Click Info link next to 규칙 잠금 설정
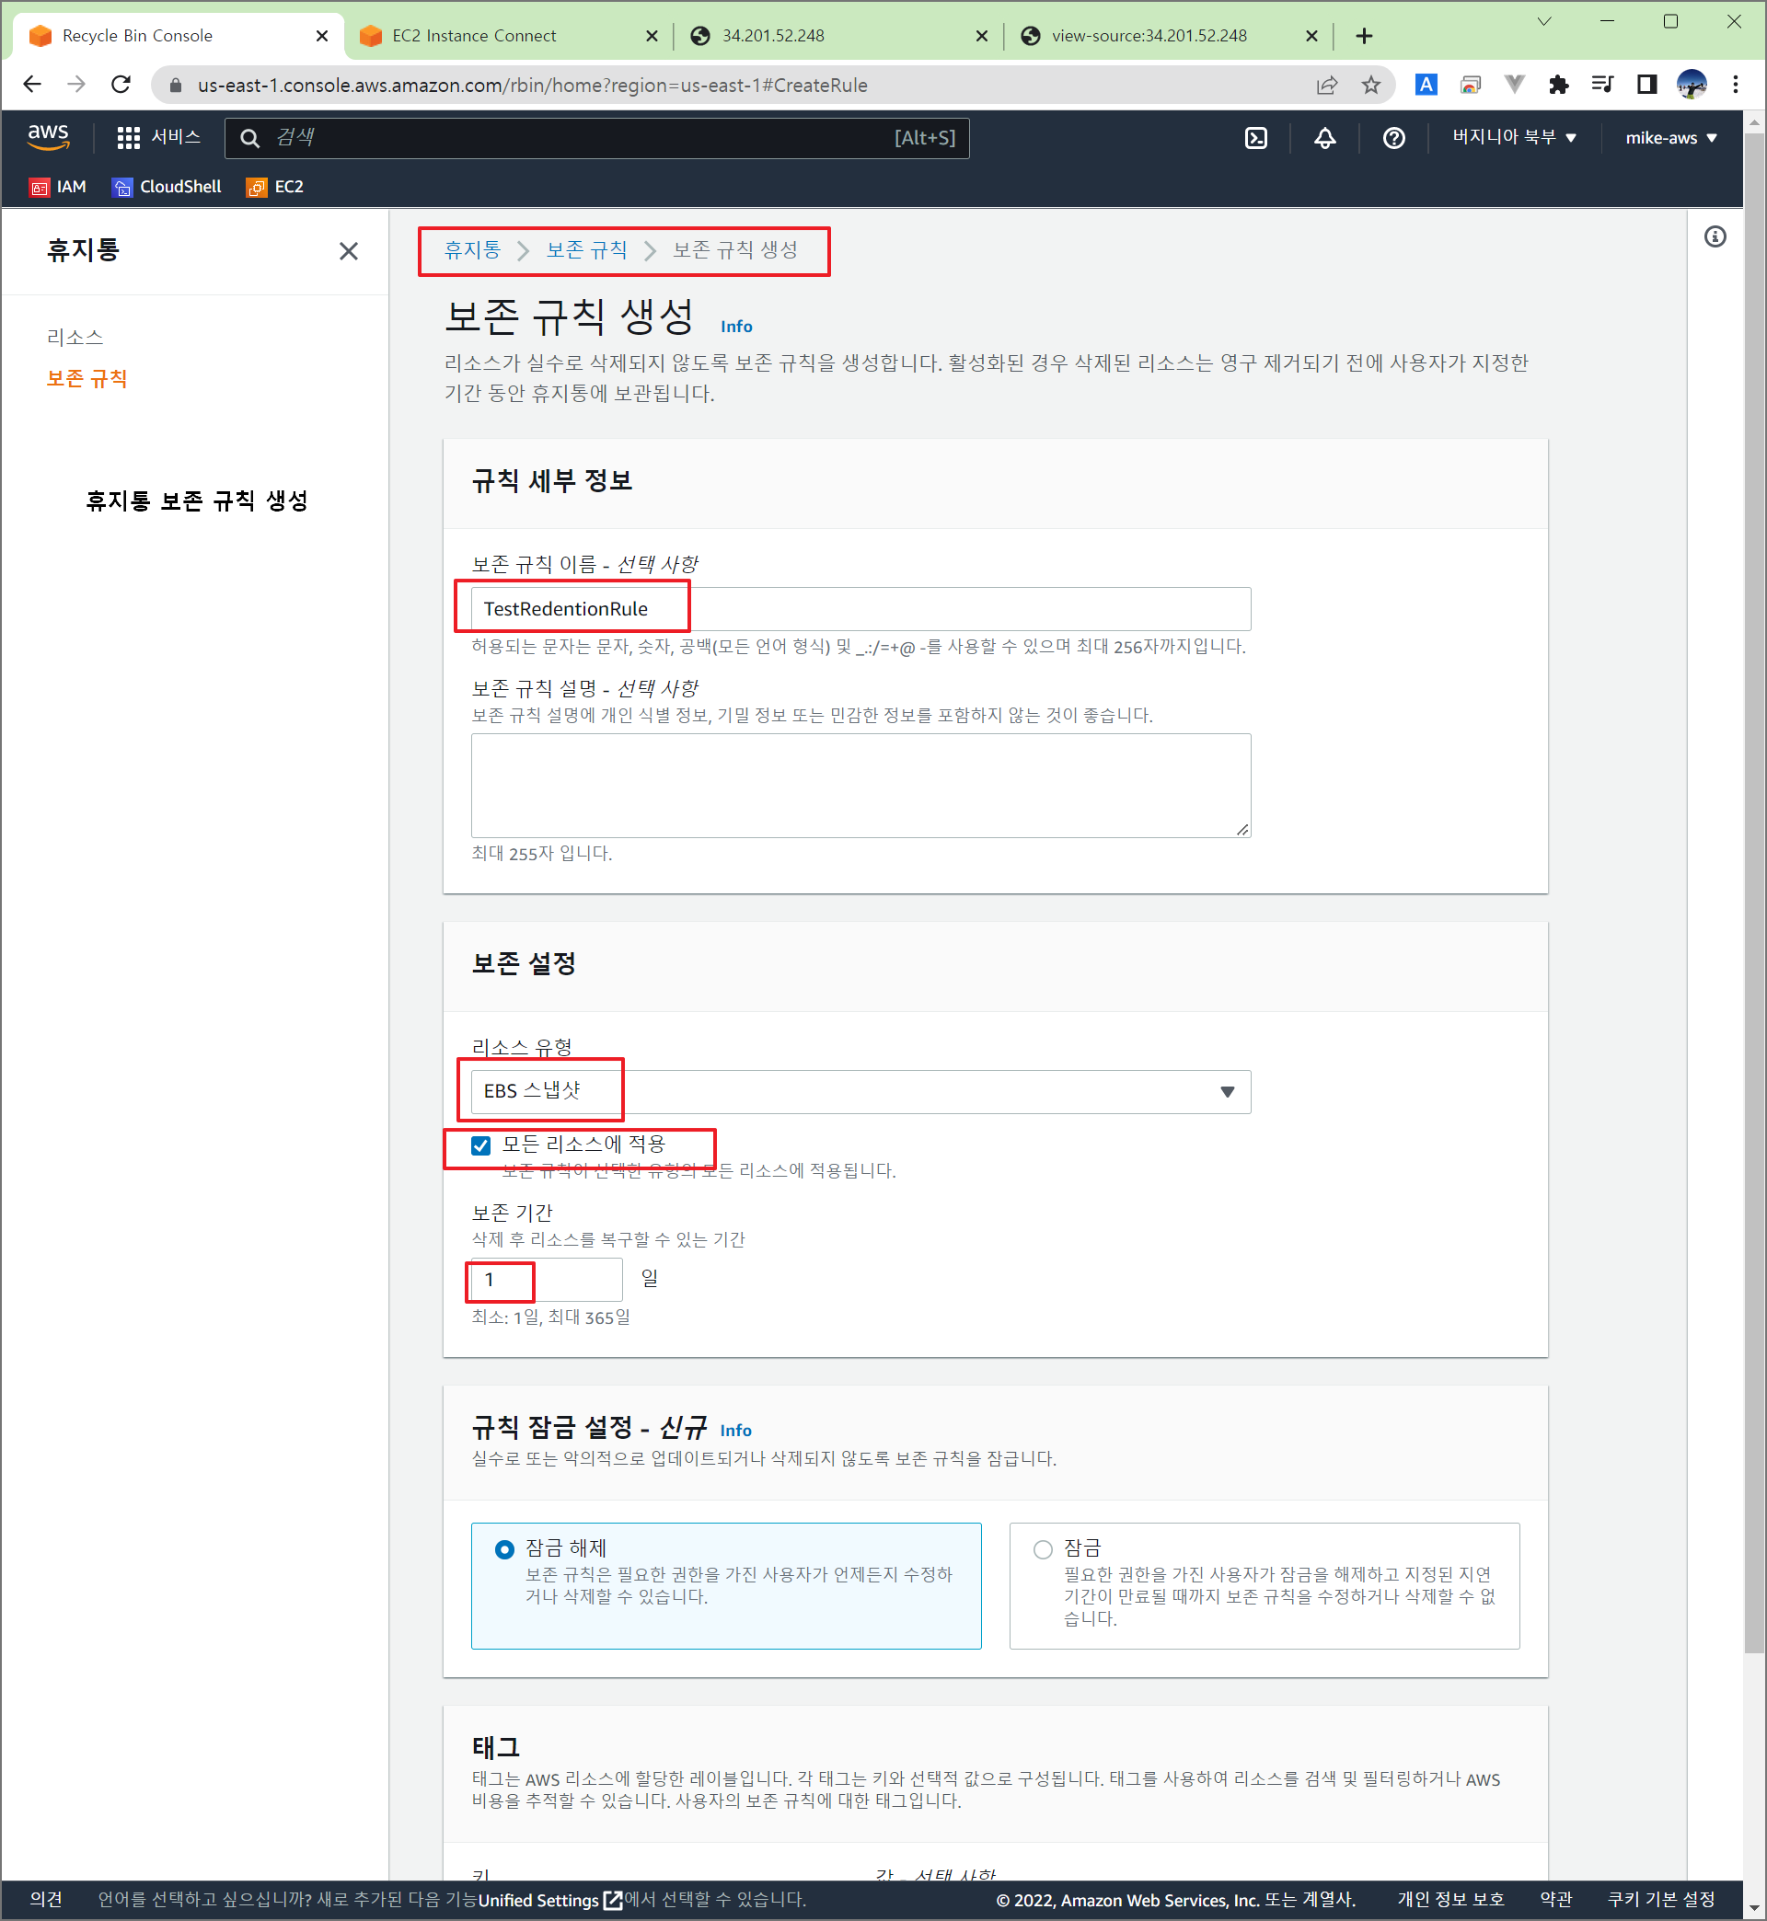Screen dimensions: 1767x1921 coord(734,1430)
